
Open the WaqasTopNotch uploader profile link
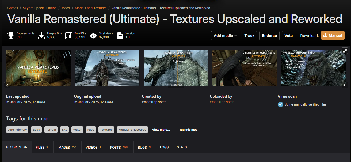(x=222, y=102)
